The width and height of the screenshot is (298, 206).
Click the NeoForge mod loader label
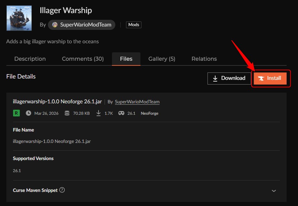[x=150, y=113]
